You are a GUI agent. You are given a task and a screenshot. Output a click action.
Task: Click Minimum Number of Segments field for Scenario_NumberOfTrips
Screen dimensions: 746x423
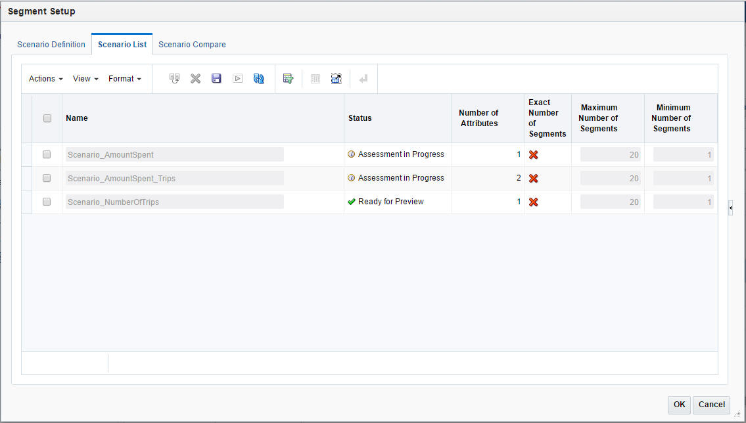pos(683,202)
